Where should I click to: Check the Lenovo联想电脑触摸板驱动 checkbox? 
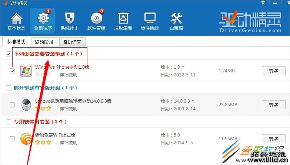tap(12, 105)
